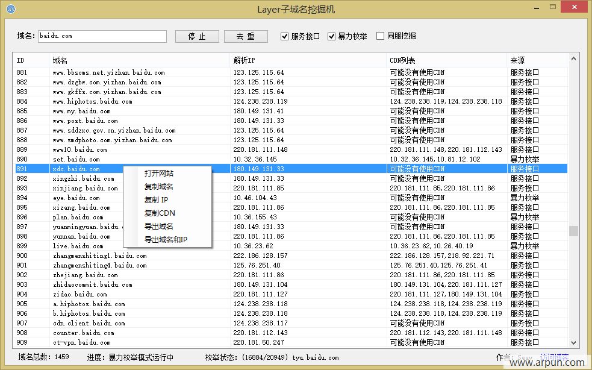The height and width of the screenshot is (370, 592).
Task: Sort by the CDN列表 column header
Action: [447, 60]
